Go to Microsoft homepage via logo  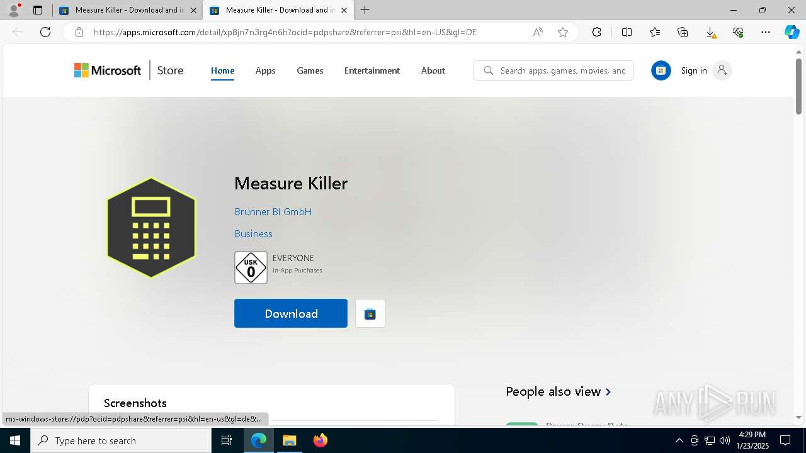pyautogui.click(x=108, y=70)
